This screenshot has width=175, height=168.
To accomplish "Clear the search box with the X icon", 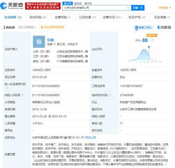I will pos(128,7).
